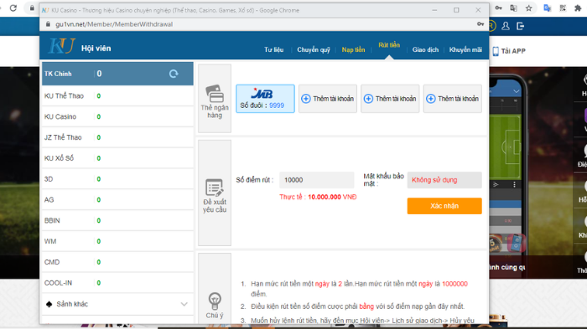Select the WM wallet row
Screen dimensions: 587x329
coord(117,241)
